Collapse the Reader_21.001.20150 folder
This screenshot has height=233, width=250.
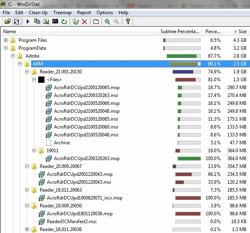coord(27,71)
